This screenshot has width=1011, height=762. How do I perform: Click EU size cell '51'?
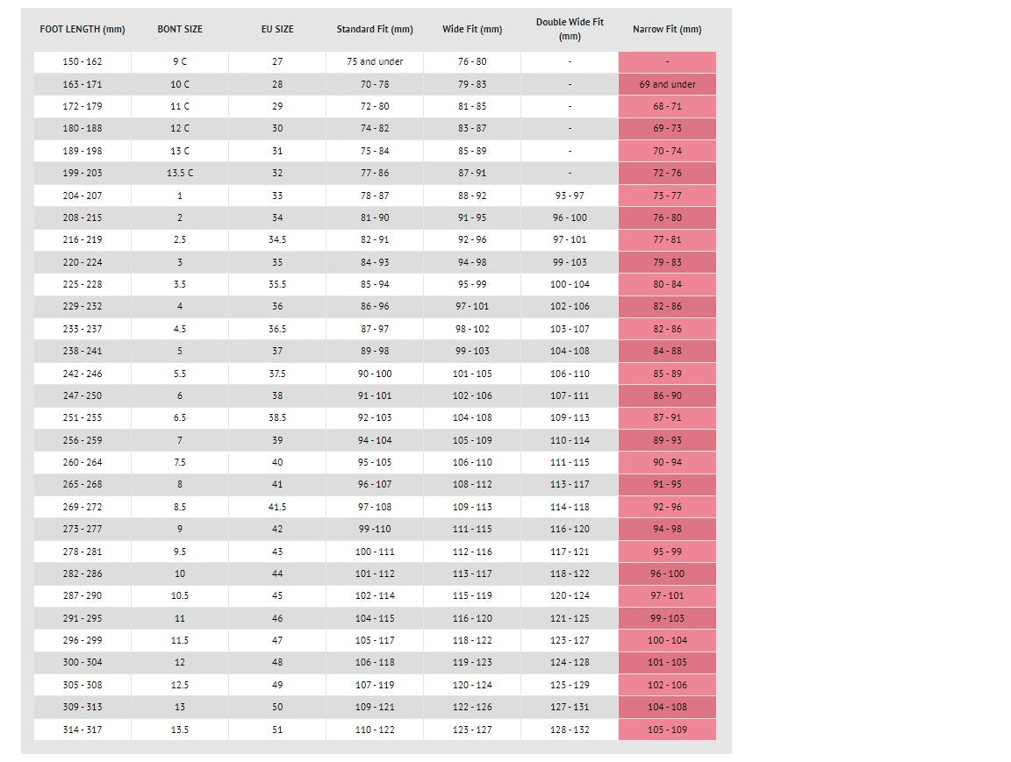(x=277, y=730)
